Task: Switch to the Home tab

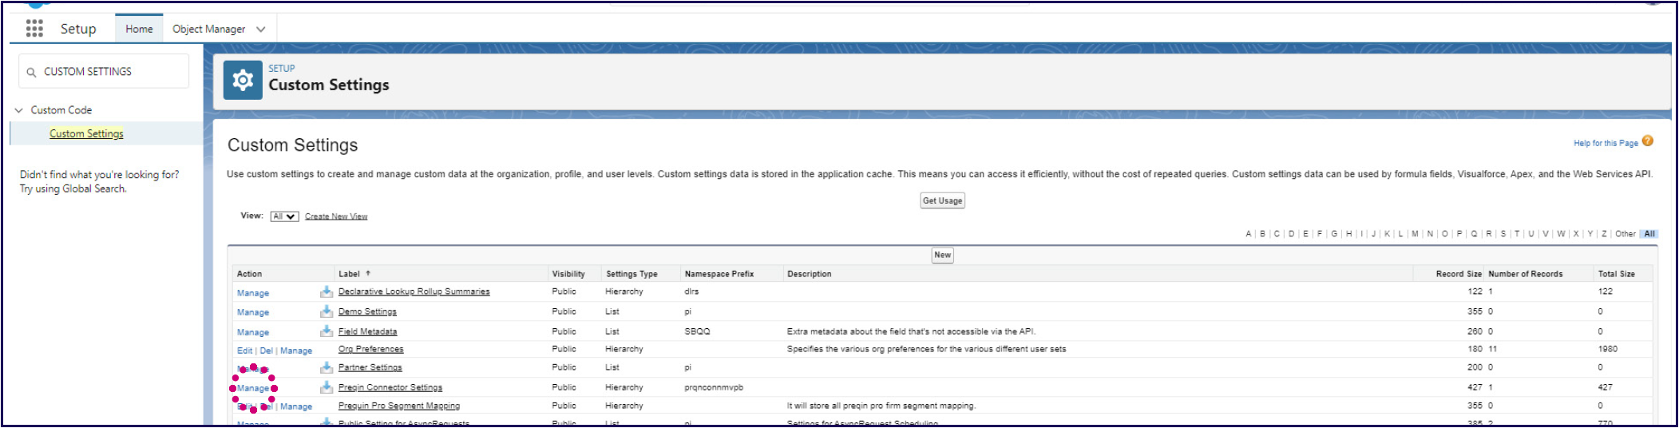Action: click(139, 29)
